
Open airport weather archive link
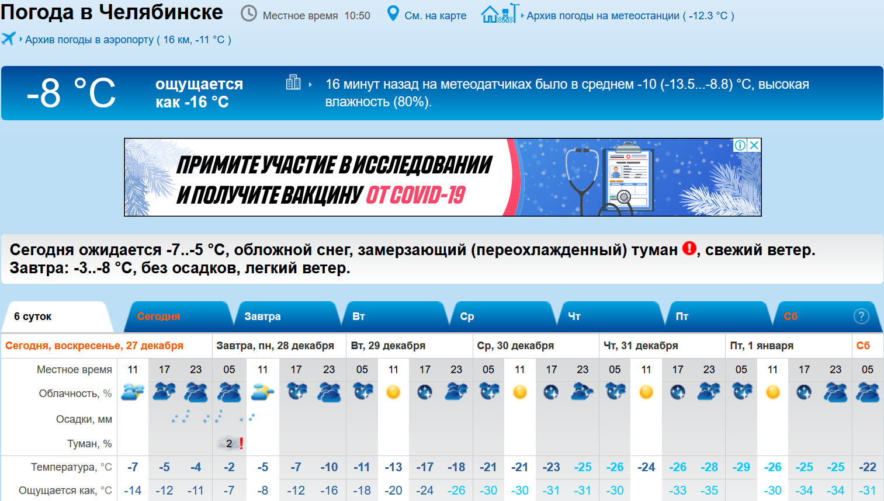coord(128,40)
